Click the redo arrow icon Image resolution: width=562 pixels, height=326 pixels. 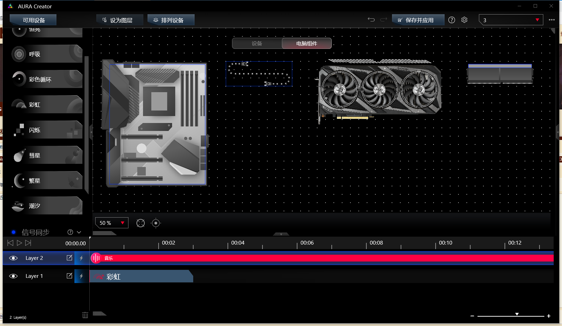coord(383,20)
